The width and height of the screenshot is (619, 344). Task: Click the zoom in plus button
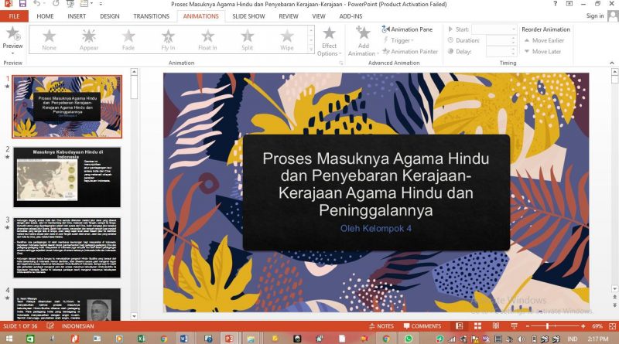[x=583, y=326]
